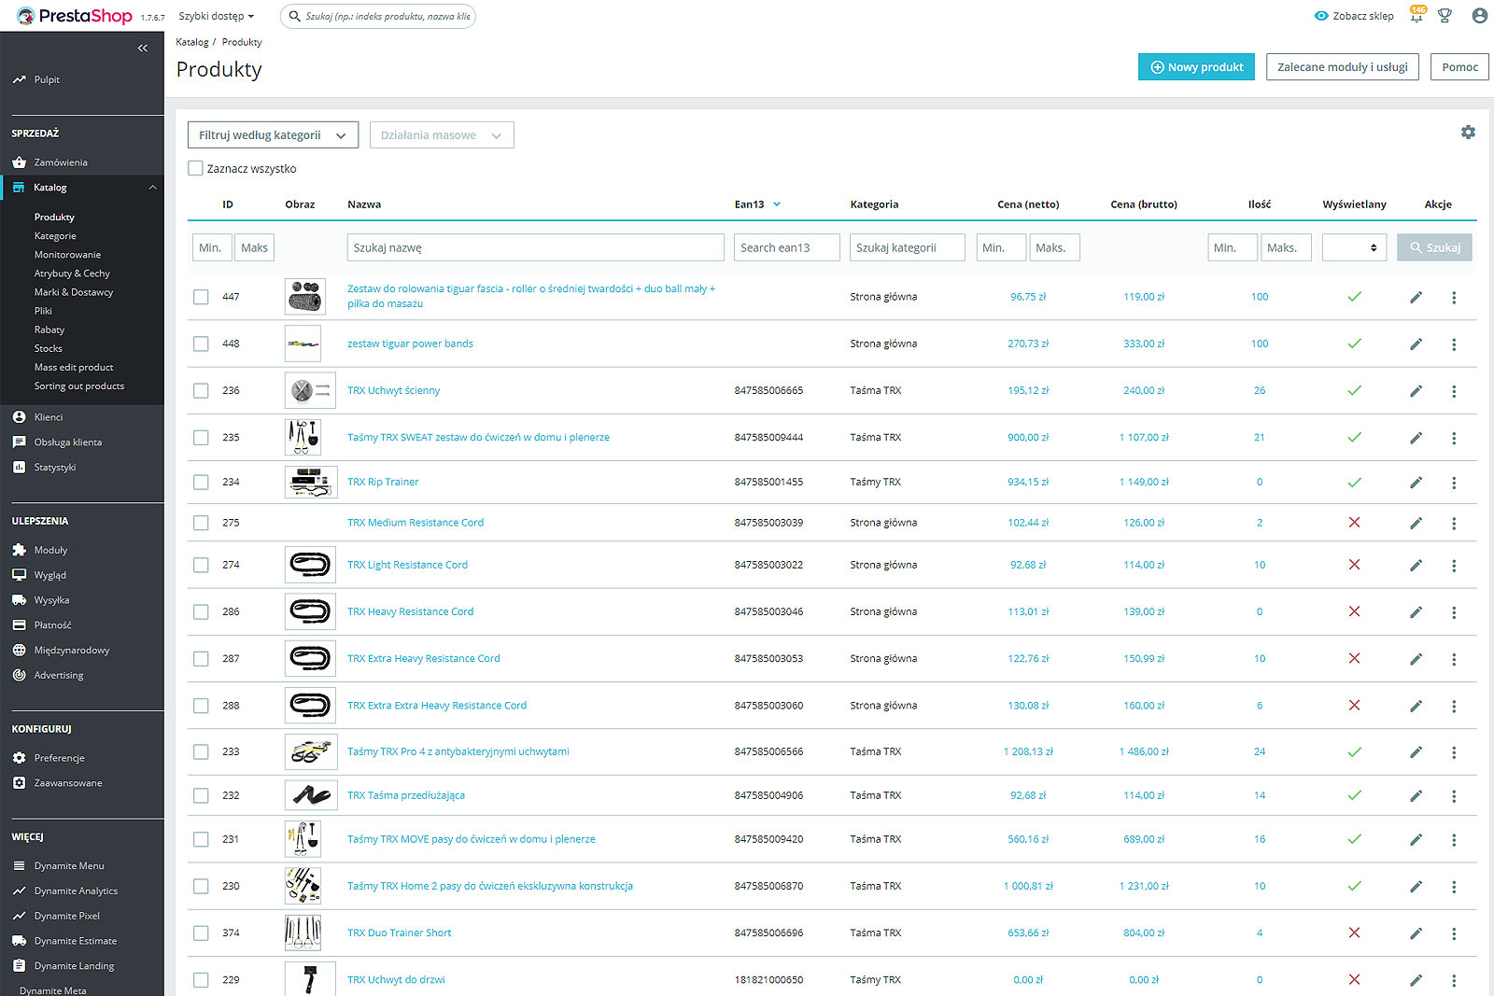This screenshot has width=1494, height=996.
Task: Collapse the sidebar with double-chevron icon
Action: click(142, 49)
